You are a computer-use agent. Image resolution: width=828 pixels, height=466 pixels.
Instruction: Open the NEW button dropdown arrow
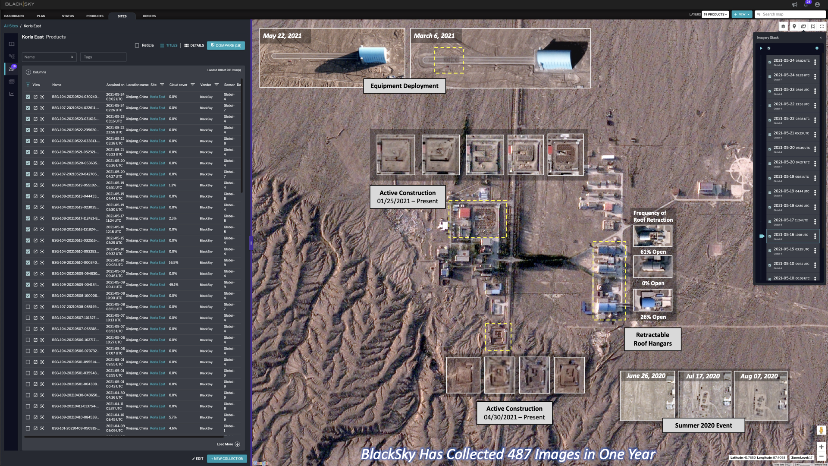[x=748, y=14]
